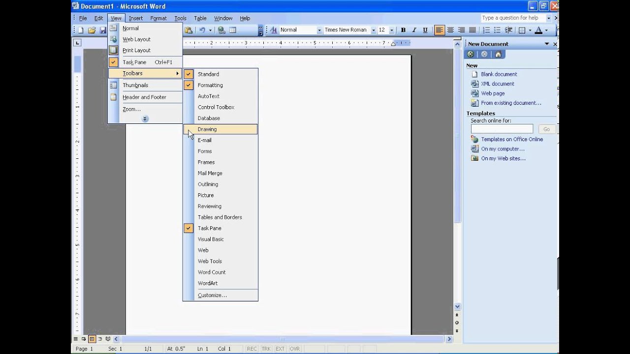This screenshot has height=354, width=630.
Task: Open the Font Color dropdown arrow
Action: [546, 30]
